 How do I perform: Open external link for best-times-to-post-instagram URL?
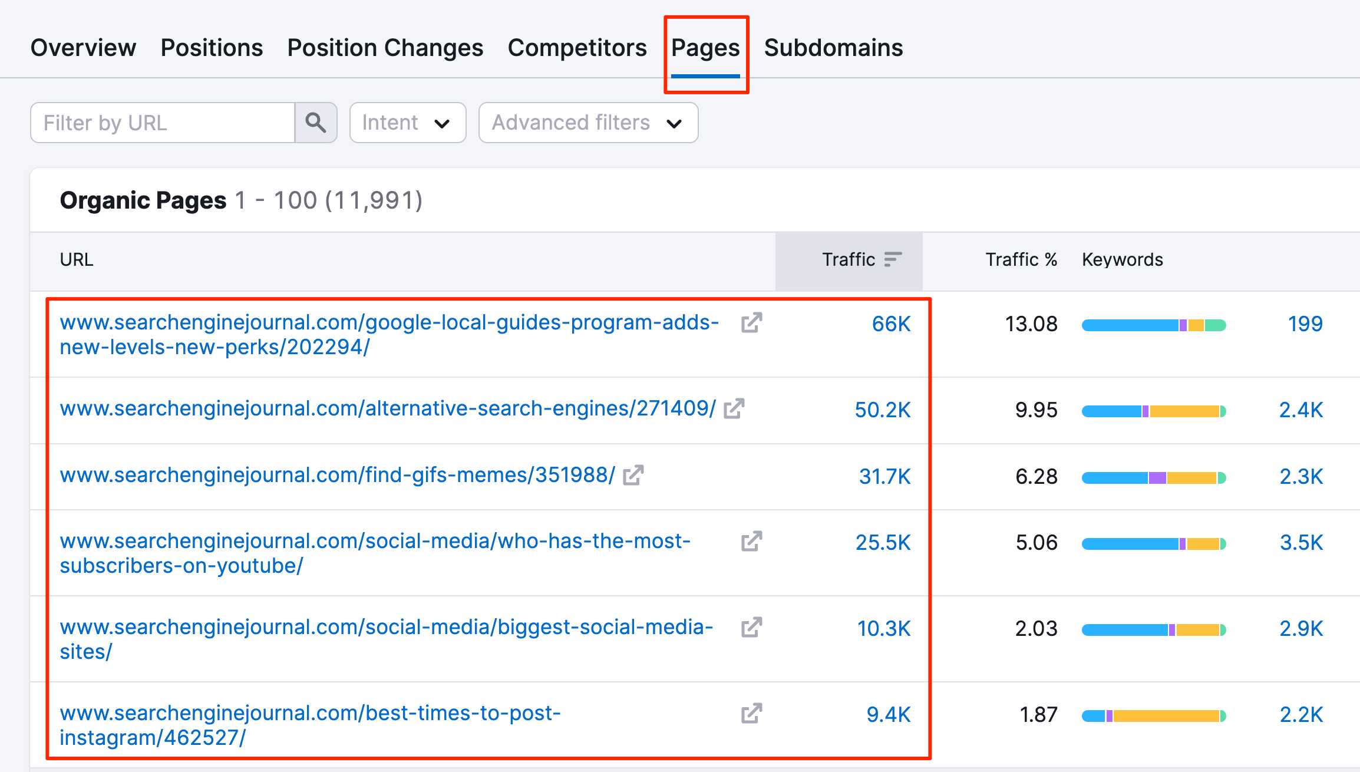[x=751, y=714]
